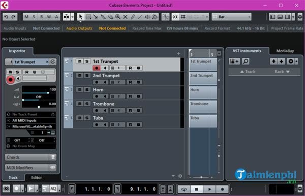Click the MIDI Modifiers bypass icon
This screenshot has height=196, width=305.
click(53, 168)
